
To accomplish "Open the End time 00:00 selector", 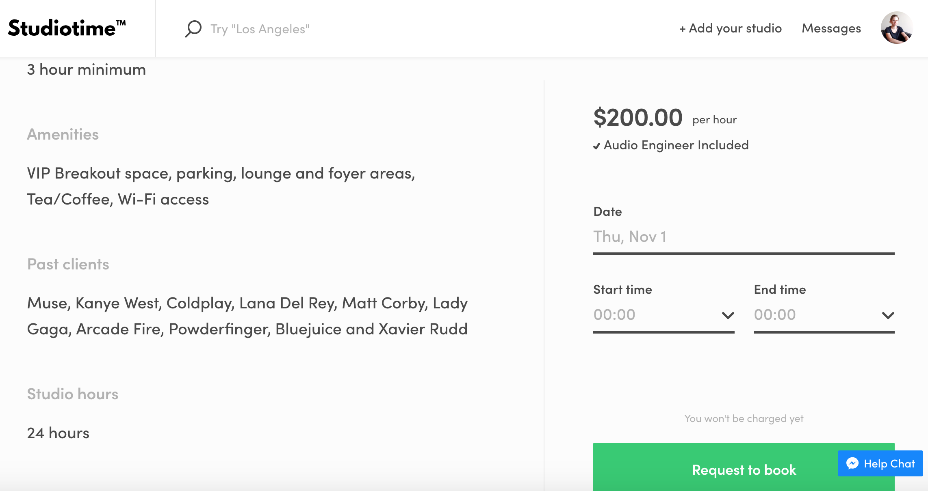I will 811,315.
